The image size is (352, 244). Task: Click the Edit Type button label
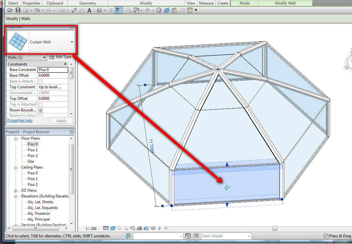point(64,57)
